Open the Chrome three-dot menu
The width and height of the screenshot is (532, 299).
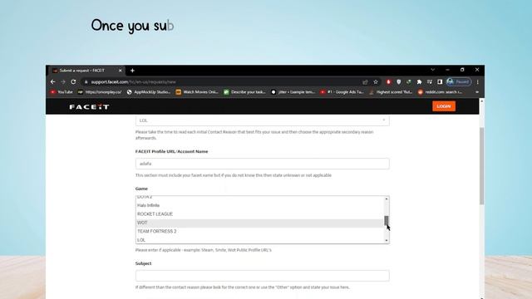click(478, 81)
